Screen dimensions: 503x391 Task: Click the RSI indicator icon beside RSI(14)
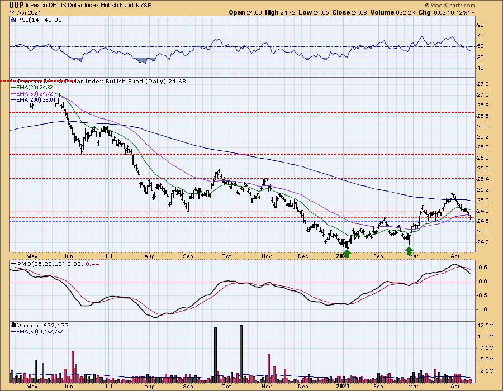tap(13, 20)
